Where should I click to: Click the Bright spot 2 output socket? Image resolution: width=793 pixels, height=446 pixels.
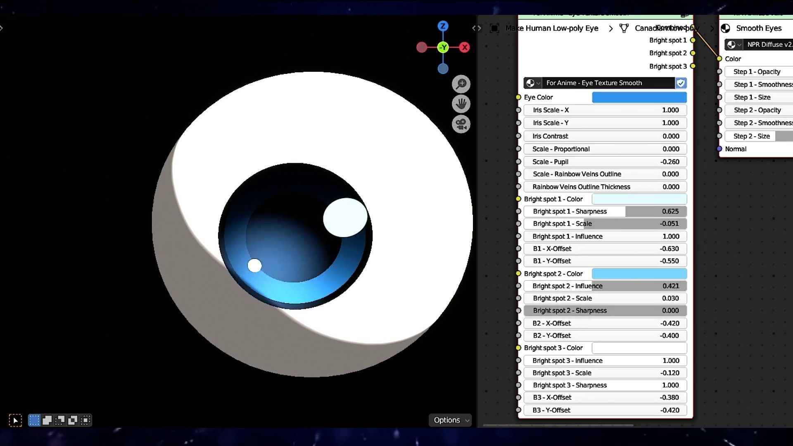693,53
